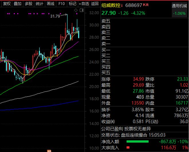This screenshot has width=189, height=152.
Task: Click the 返回 back button
Action: (94, 4)
